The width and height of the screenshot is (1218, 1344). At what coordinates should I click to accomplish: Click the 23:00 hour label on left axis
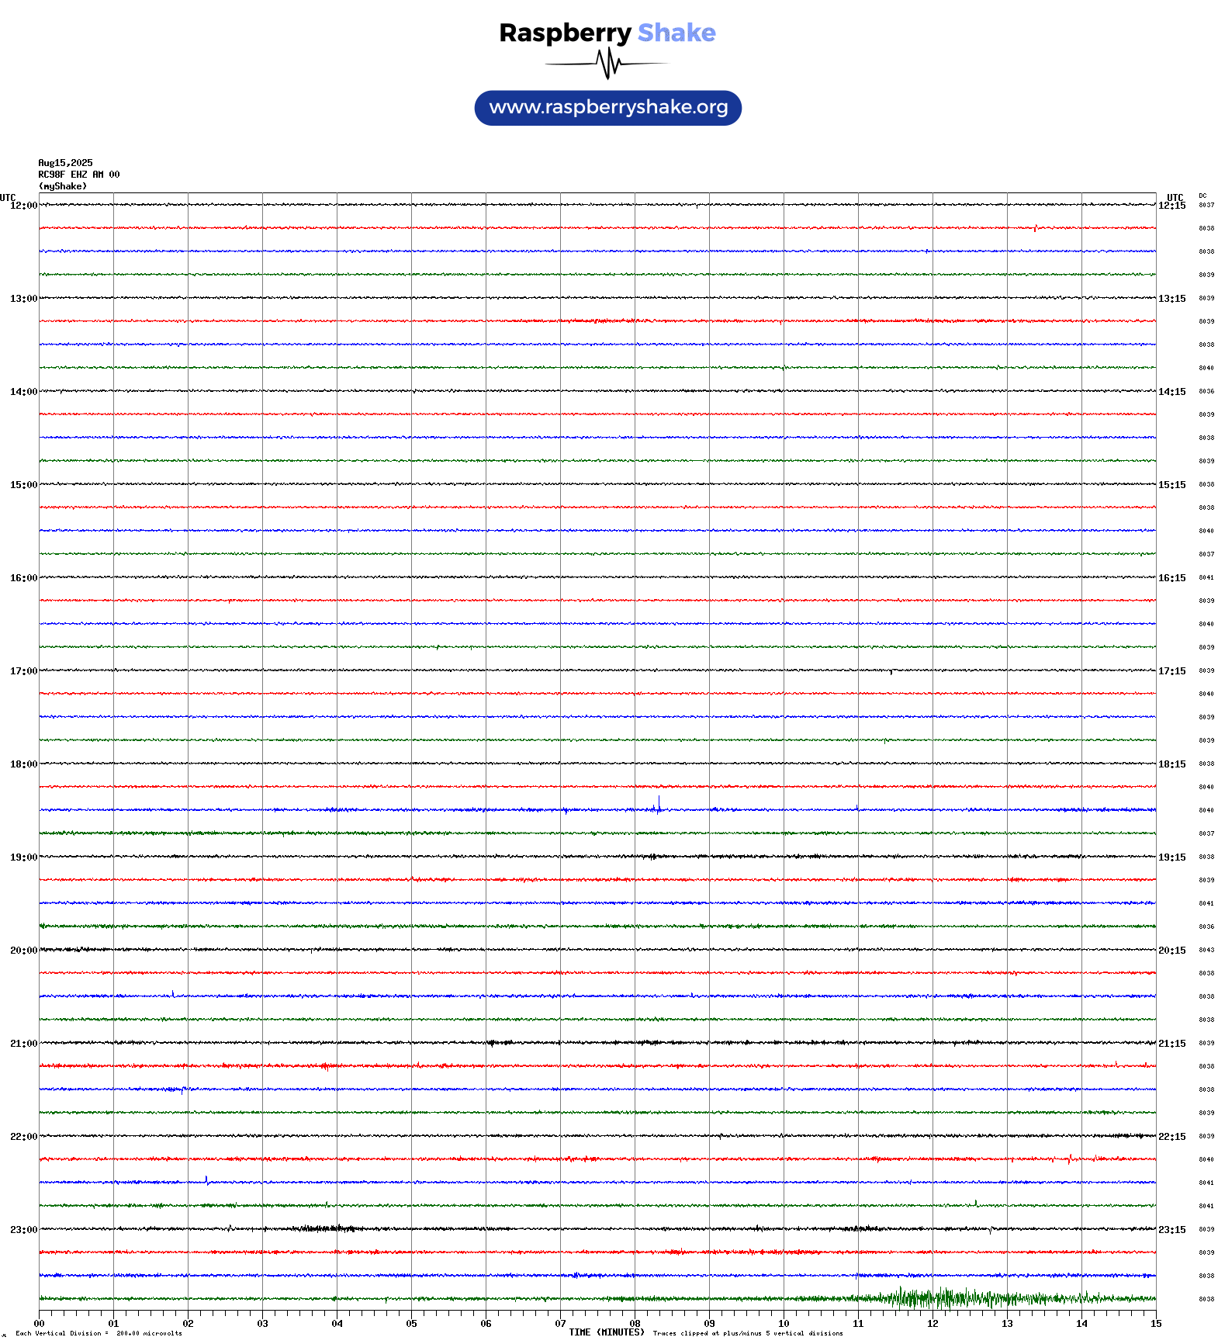point(23,1230)
